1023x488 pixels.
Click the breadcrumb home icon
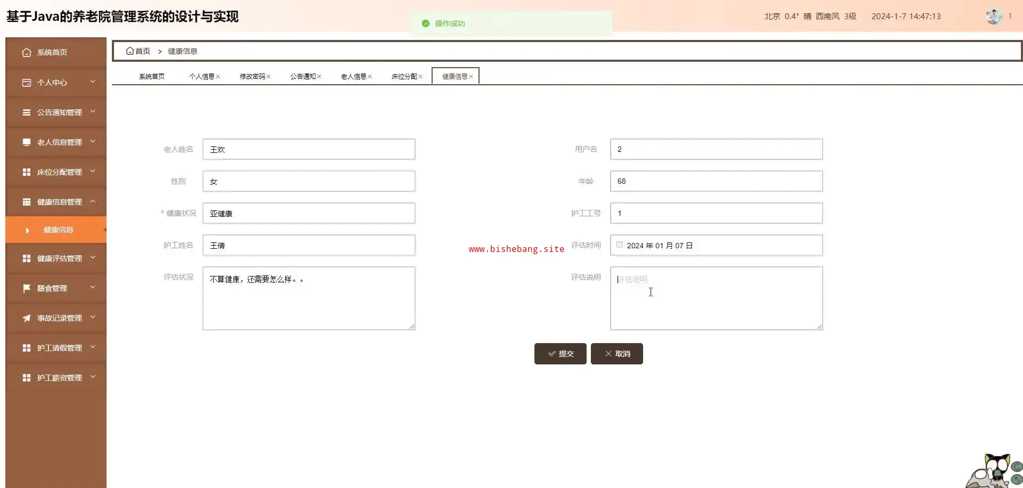[129, 51]
